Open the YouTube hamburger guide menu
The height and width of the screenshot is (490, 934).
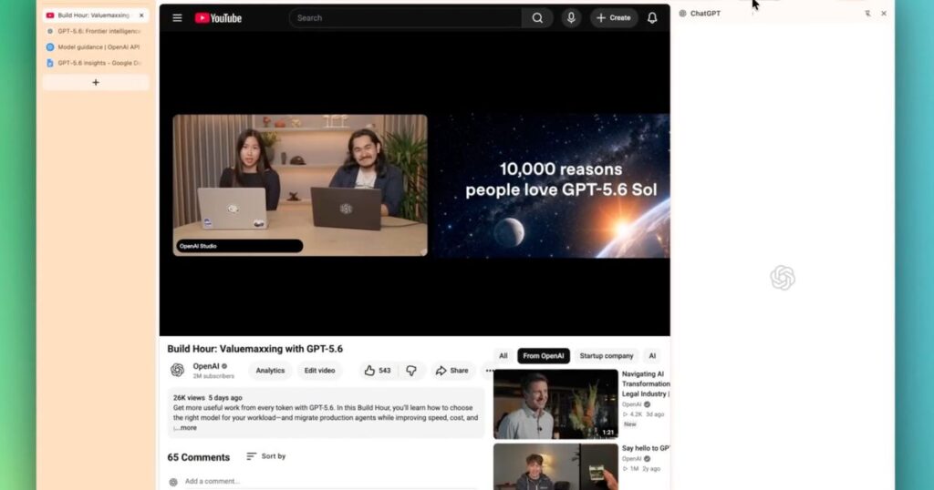[x=177, y=18]
